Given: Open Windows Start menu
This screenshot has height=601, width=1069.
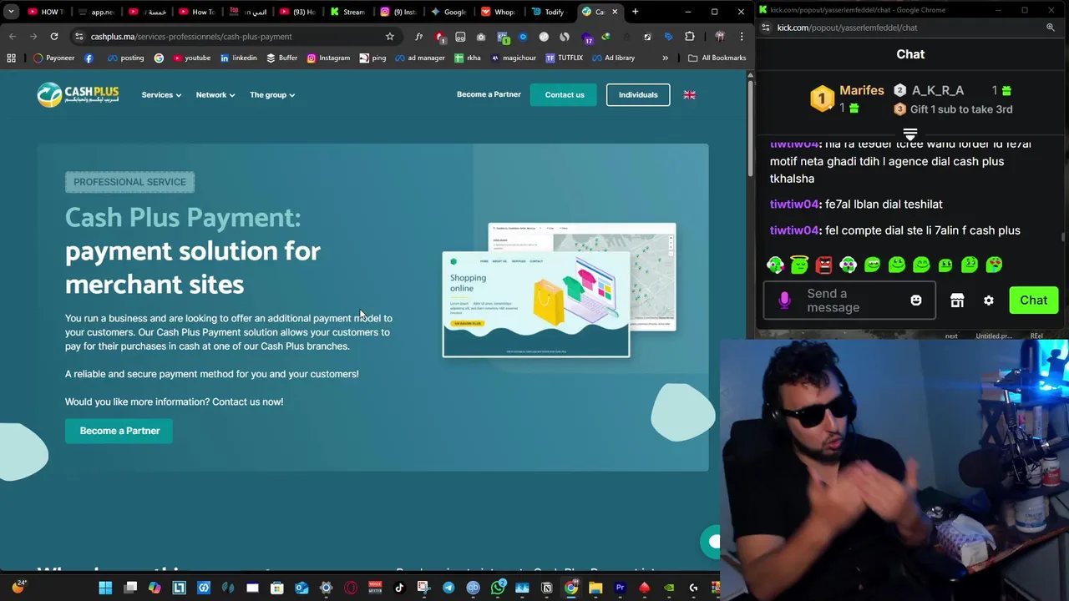Looking at the screenshot, I should pyautogui.click(x=105, y=588).
